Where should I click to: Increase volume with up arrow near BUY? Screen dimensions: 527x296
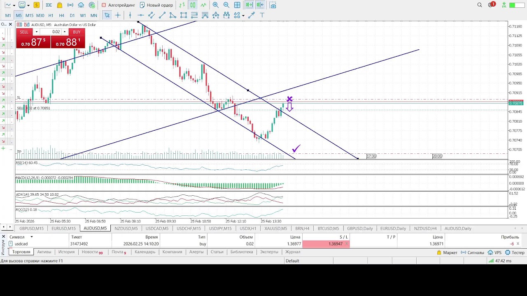click(64, 32)
